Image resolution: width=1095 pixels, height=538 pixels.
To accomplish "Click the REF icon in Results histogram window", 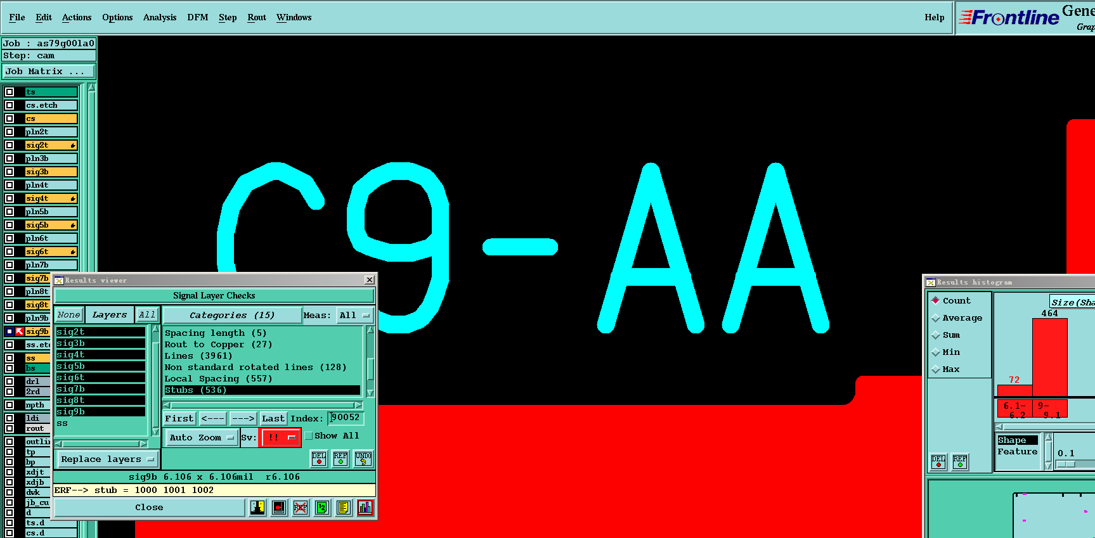I will point(960,462).
